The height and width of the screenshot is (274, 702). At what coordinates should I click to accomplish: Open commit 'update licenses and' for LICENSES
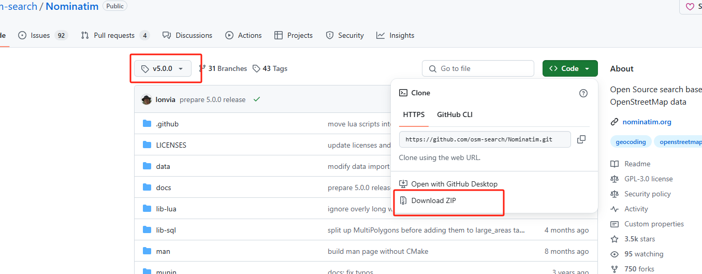point(359,145)
